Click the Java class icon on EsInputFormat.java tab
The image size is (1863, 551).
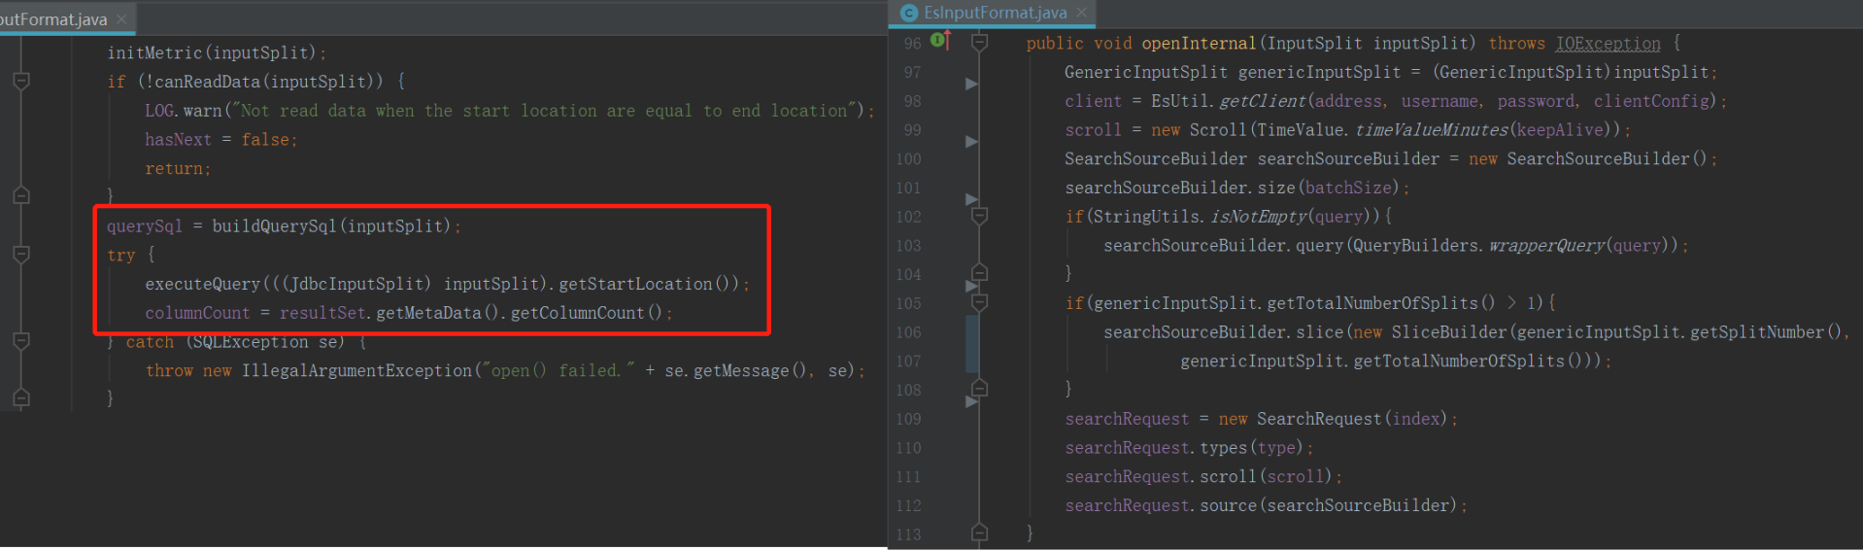click(909, 13)
